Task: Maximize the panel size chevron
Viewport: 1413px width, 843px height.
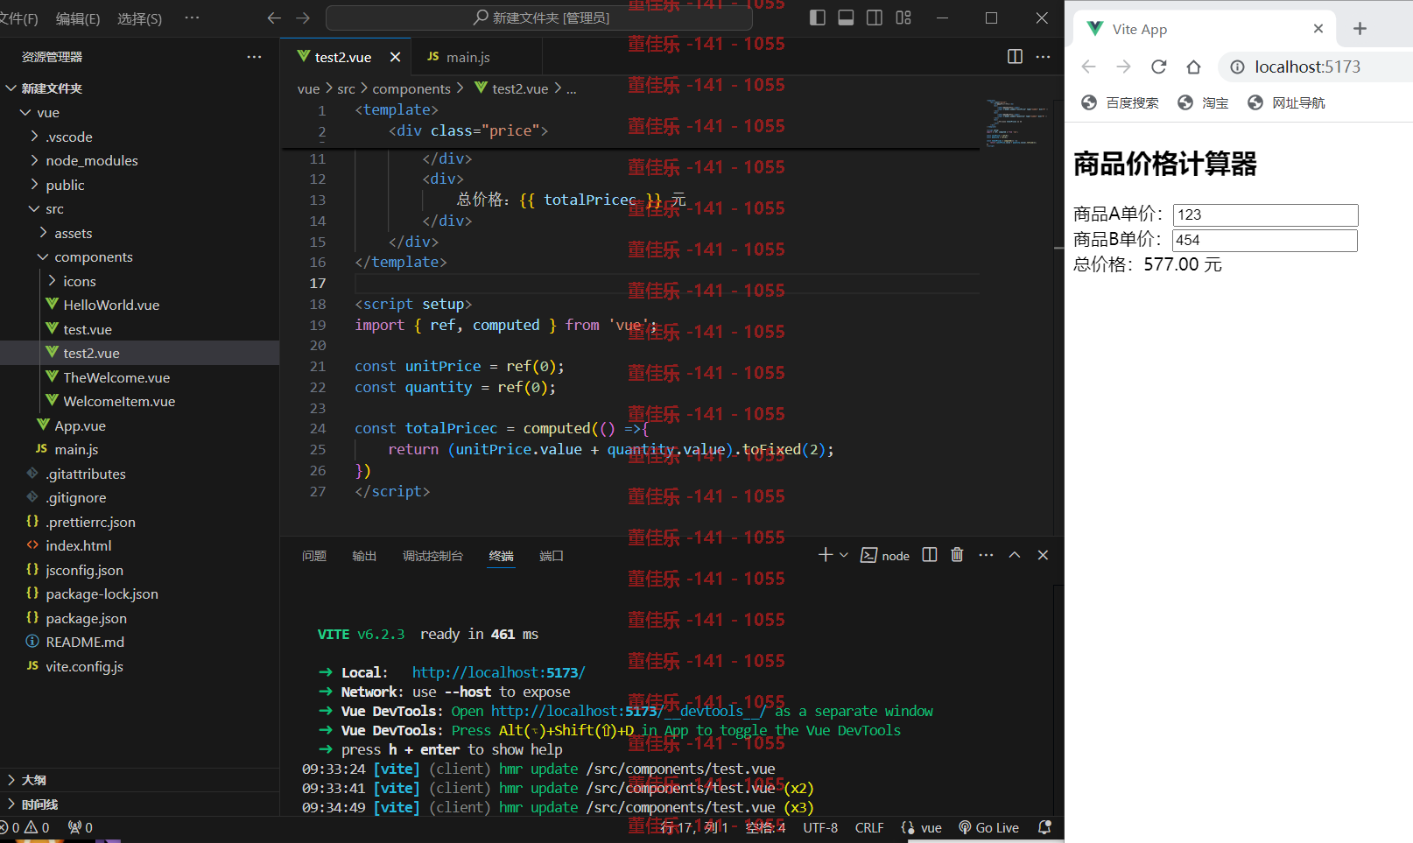Action: (1015, 555)
